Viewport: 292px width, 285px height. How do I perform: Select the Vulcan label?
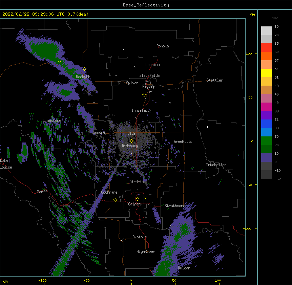pos(184,268)
